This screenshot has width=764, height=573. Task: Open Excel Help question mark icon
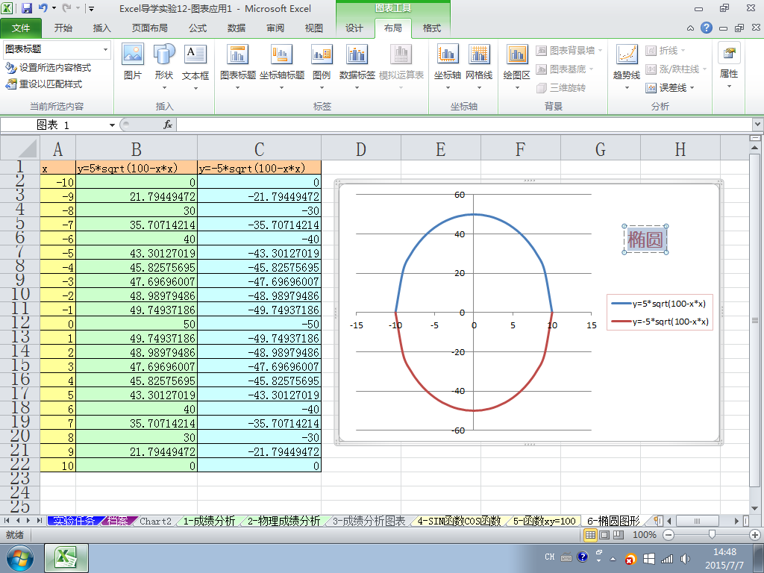coord(707,28)
